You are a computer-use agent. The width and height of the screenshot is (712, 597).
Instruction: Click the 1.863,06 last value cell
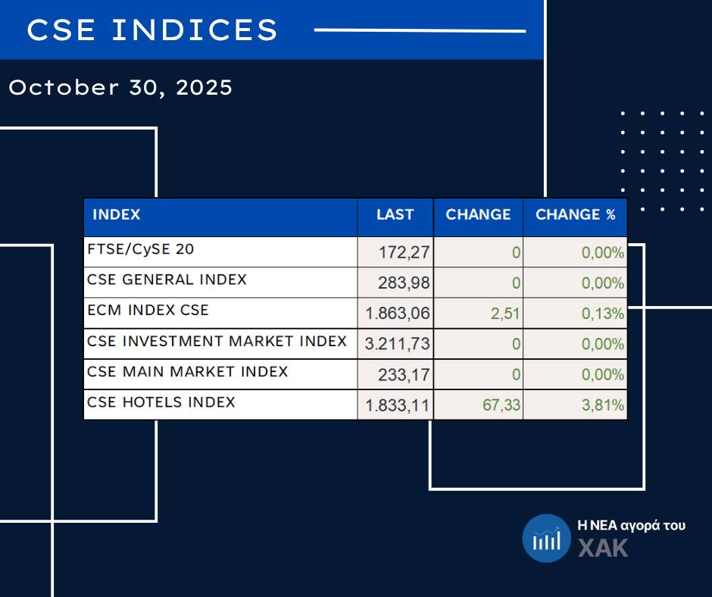(398, 314)
